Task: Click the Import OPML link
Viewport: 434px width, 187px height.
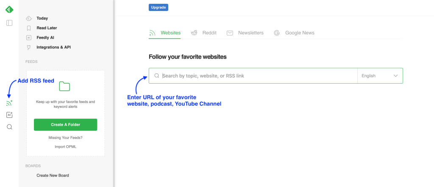Action: pyautogui.click(x=65, y=147)
